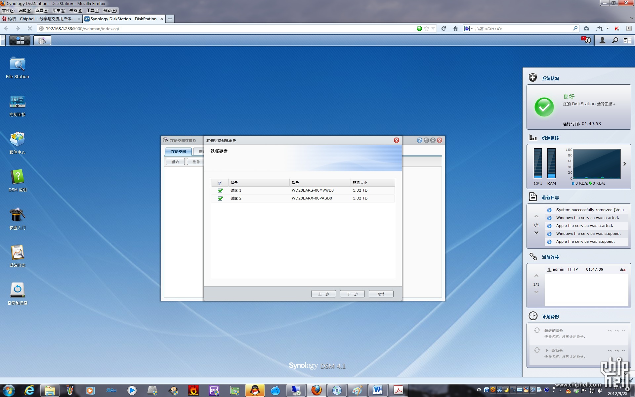This screenshot has height=397, width=635.
Task: Open QQ penguin in taskbar
Action: point(255,390)
